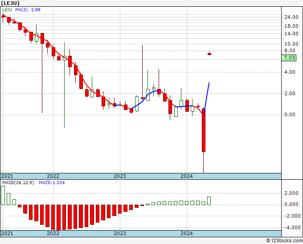The image size is (303, 244).
Task: Click the 7.03 current price tag
Action: 289,58
